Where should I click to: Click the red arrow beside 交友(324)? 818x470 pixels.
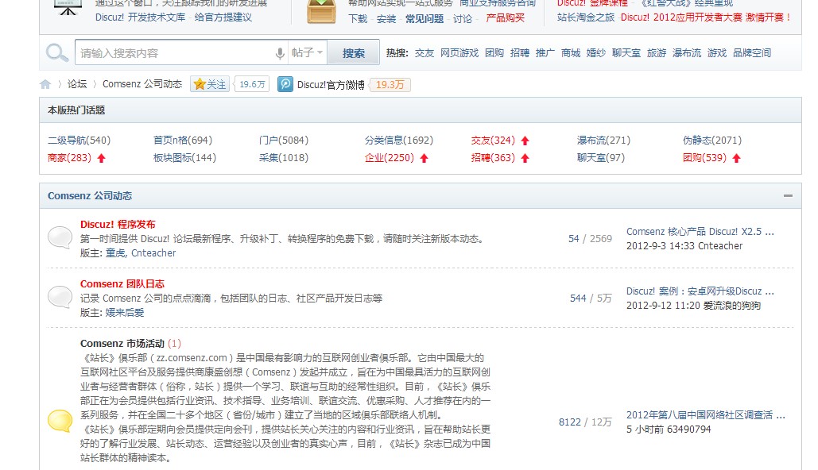point(525,141)
